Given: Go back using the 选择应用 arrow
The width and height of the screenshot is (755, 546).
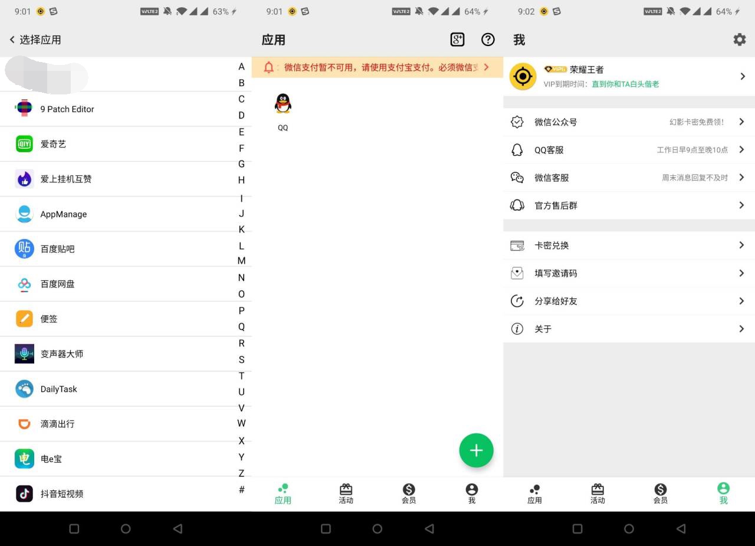Looking at the screenshot, I should click(x=12, y=40).
